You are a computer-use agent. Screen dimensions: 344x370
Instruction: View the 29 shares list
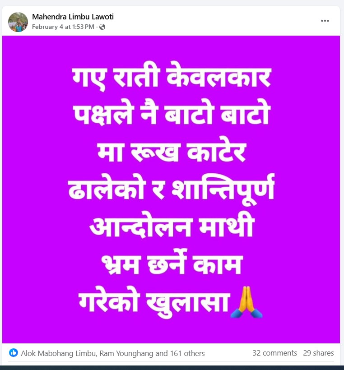pyautogui.click(x=318, y=353)
